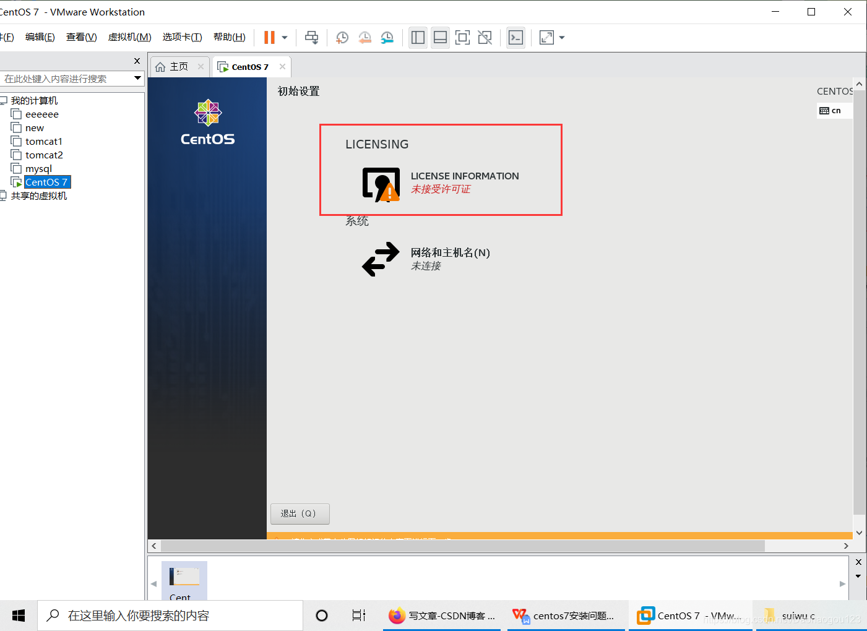Viewport: 867px width, 631px height.
Task: Expand the stretch display dropdown arrow
Action: pos(562,38)
